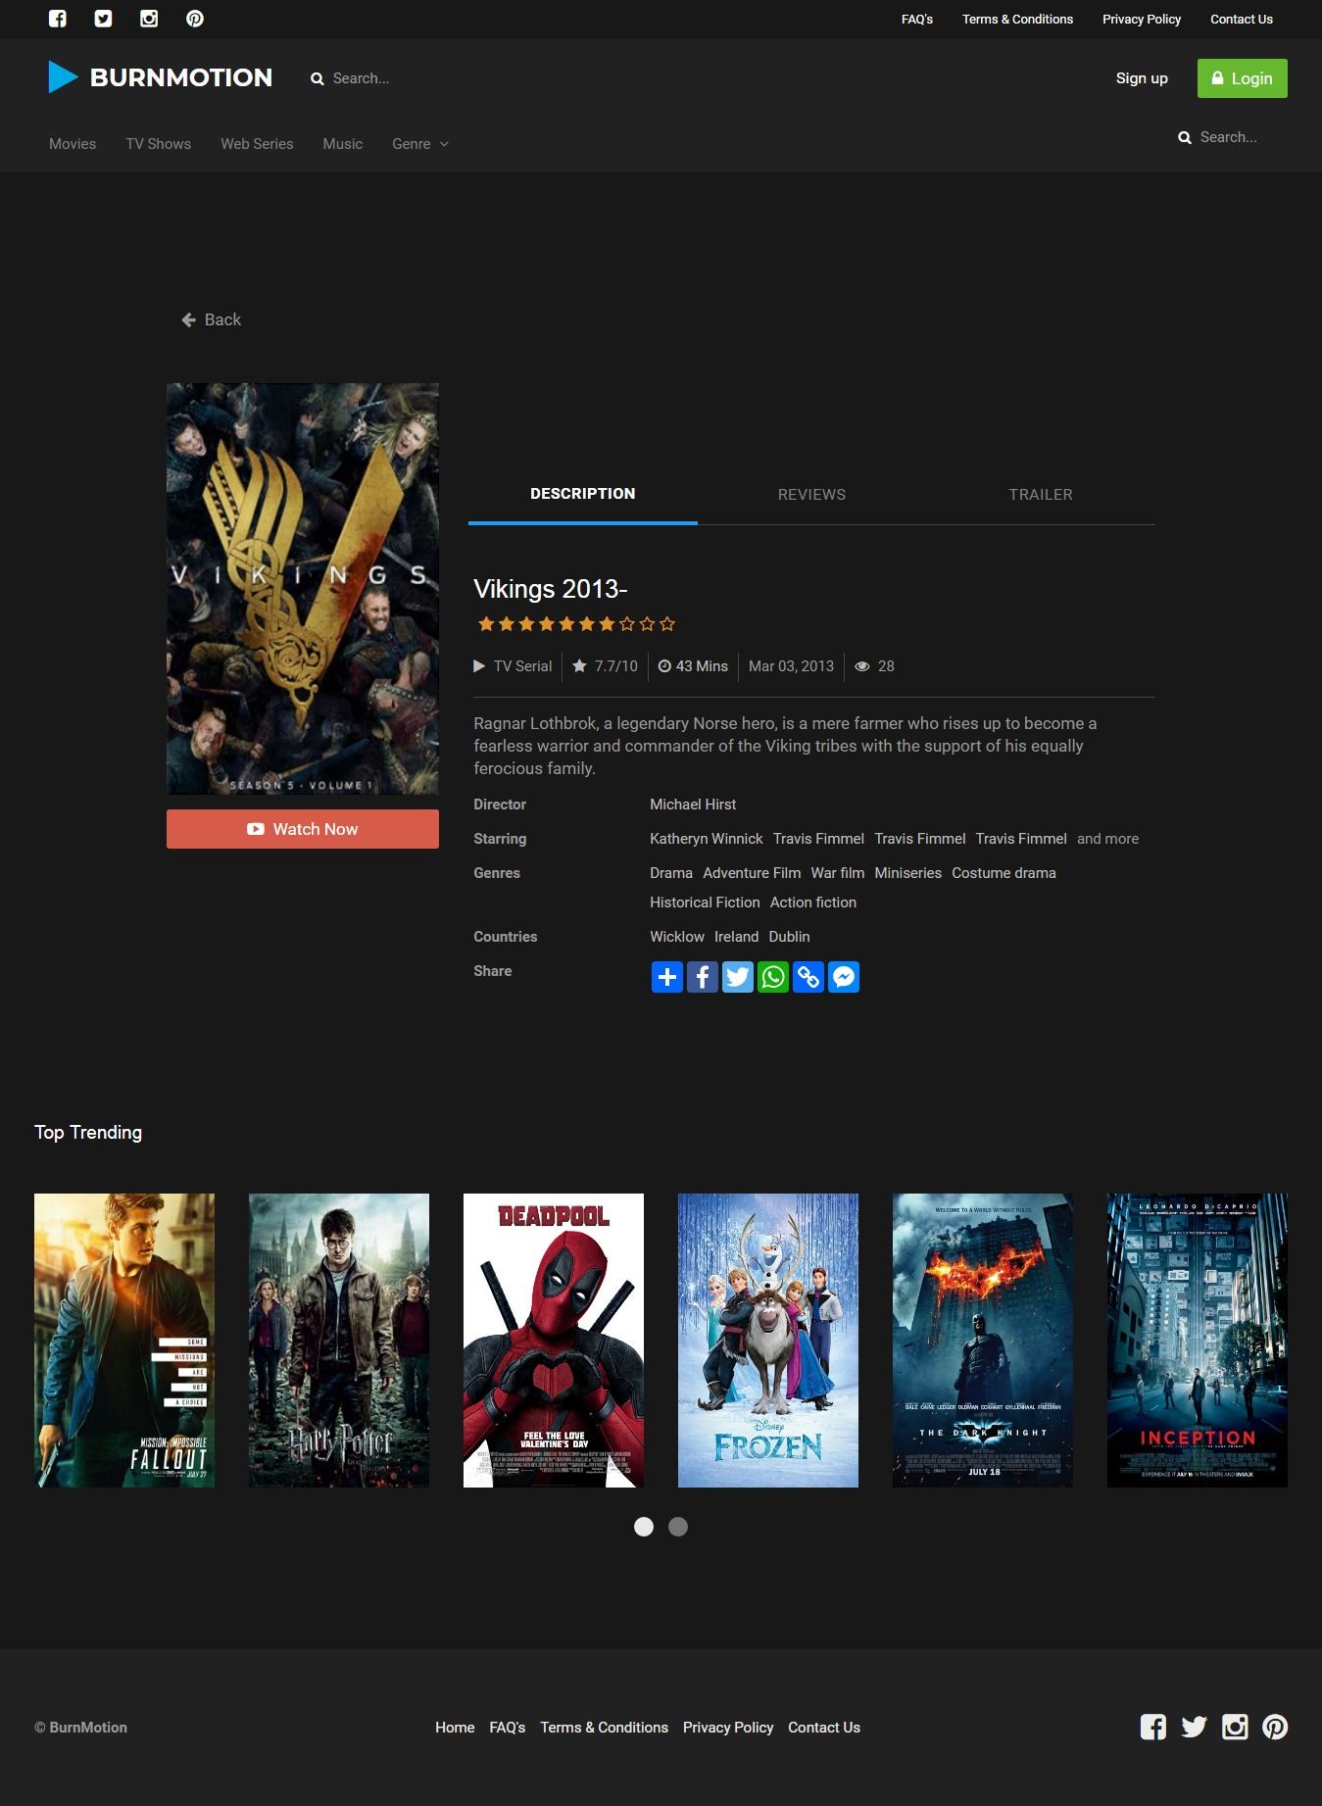Go to first carousel page dot
1322x1806 pixels.
[x=644, y=1527]
